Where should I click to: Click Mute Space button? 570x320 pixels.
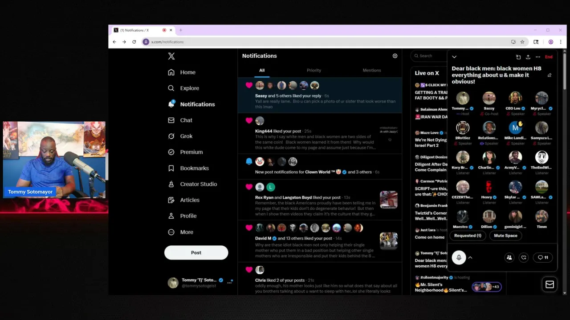pyautogui.click(x=505, y=236)
